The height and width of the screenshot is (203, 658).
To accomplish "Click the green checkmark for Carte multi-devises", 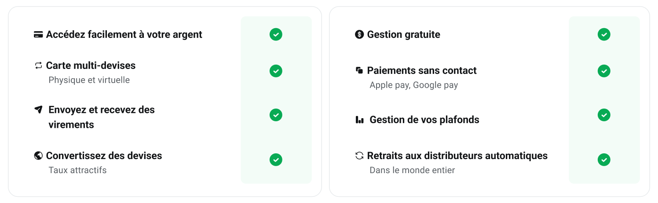I will point(276,71).
